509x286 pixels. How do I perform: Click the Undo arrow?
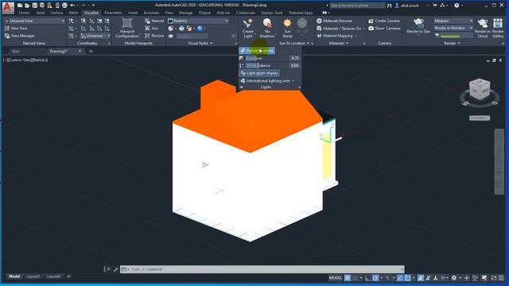tap(72, 6)
